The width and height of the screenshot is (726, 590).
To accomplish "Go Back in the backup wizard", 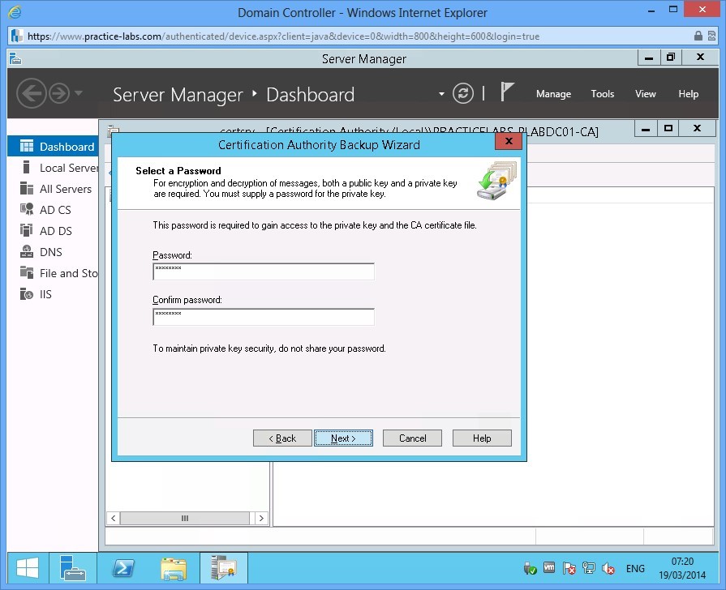I will point(281,438).
